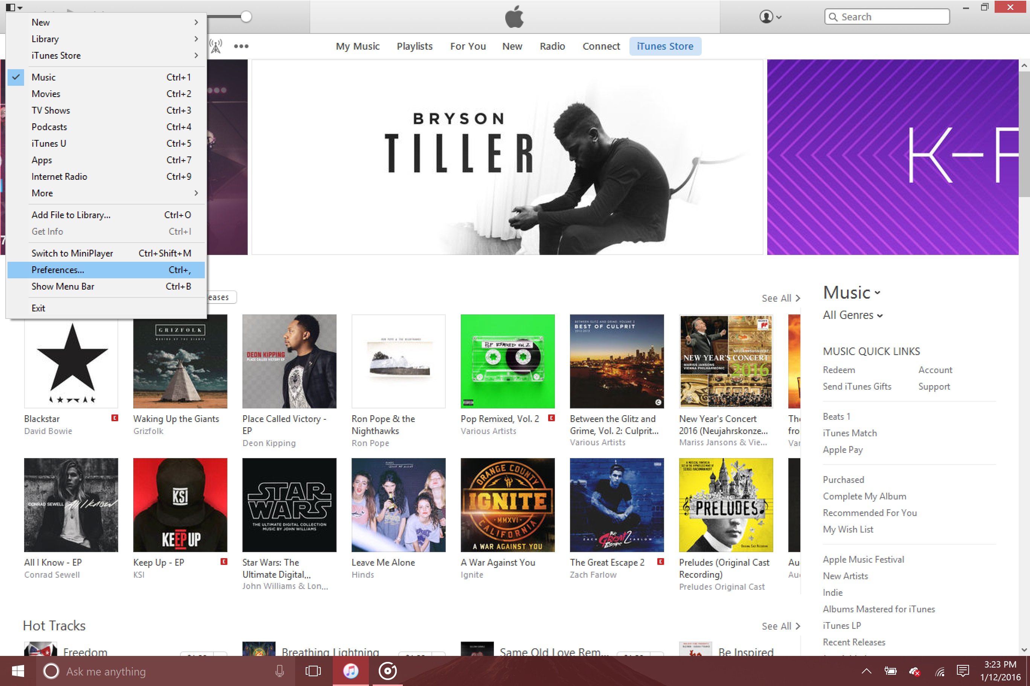This screenshot has height=686, width=1030.
Task: Expand the iTunes Store submenu
Action: click(x=106, y=56)
